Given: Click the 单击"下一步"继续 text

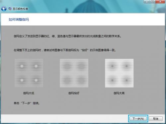Looking at the screenshot, I should 27,103.
